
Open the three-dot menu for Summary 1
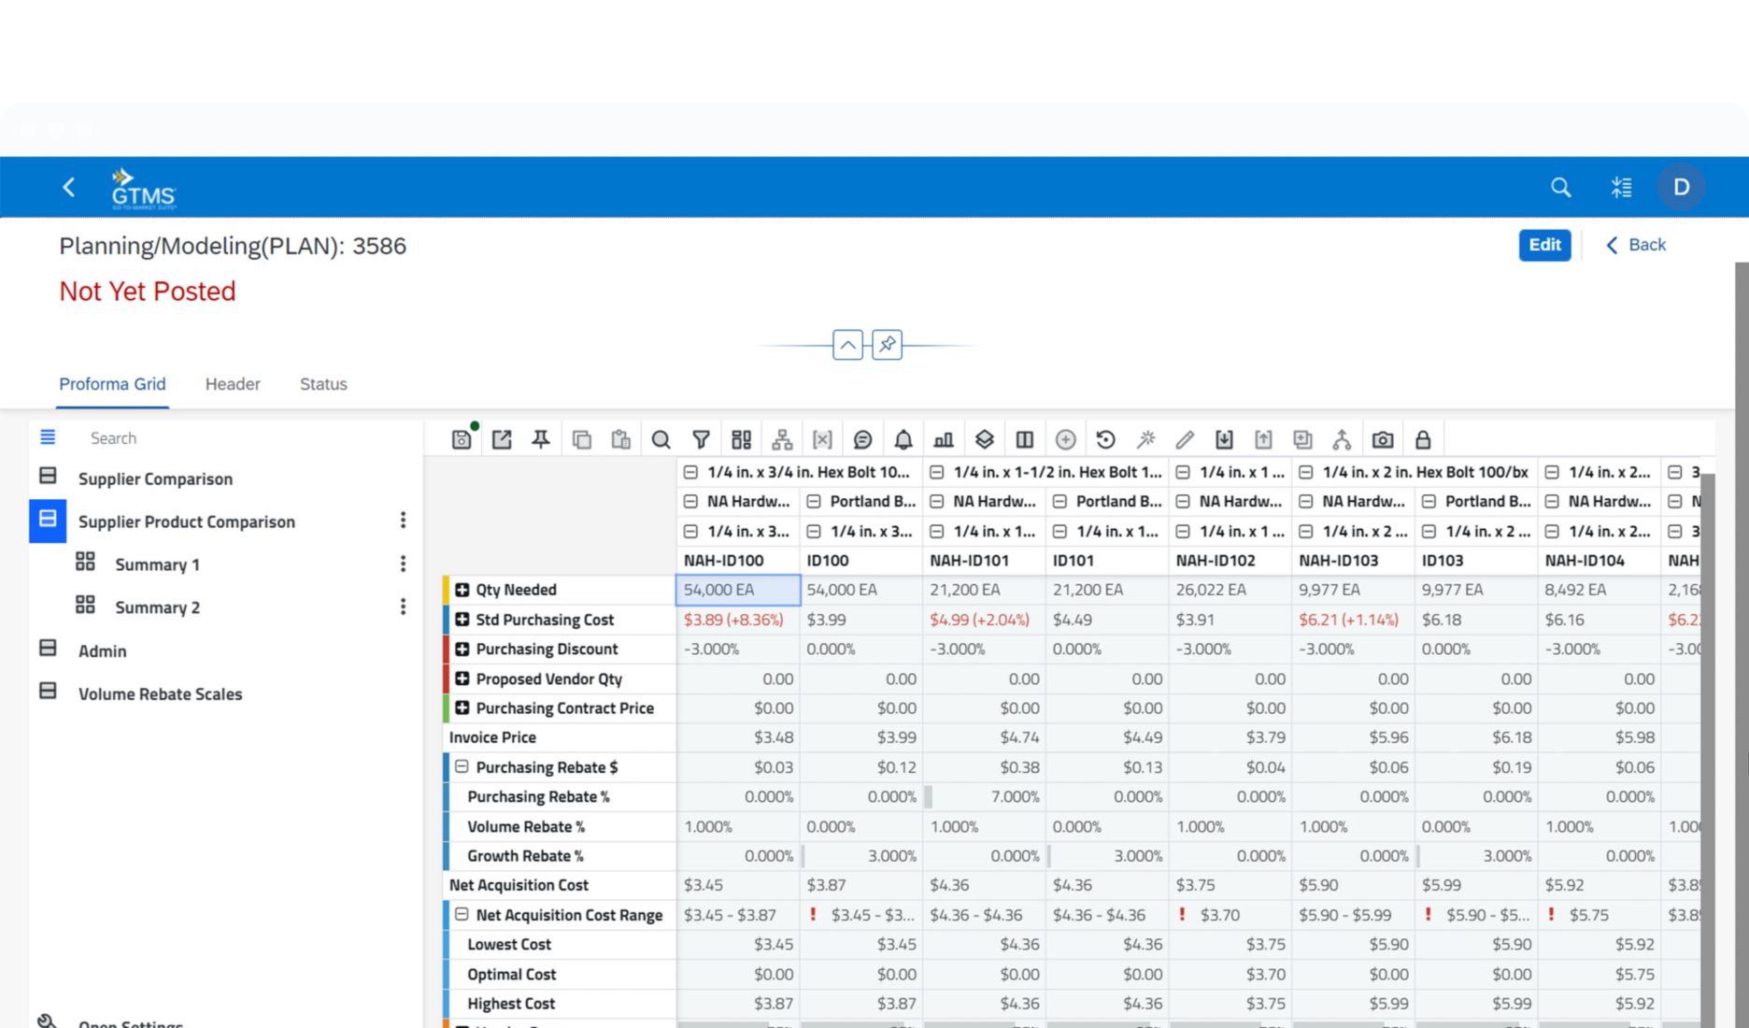pos(403,564)
